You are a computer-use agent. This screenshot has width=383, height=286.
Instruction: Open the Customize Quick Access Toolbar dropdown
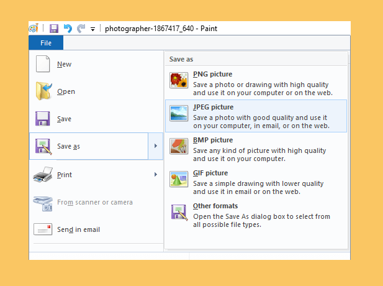[93, 29]
